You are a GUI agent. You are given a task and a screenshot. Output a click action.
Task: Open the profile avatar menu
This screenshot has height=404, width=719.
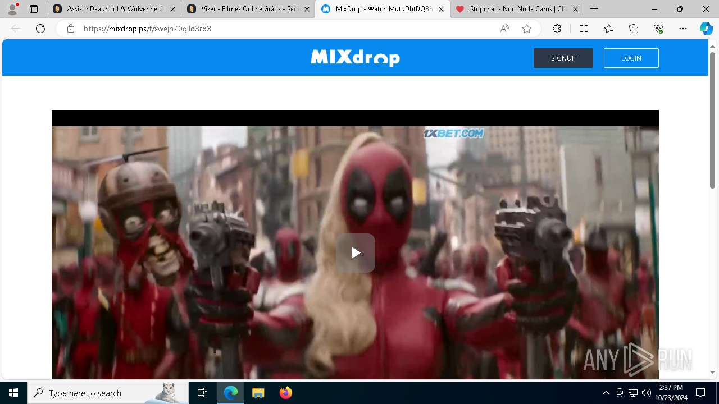pos(12,9)
